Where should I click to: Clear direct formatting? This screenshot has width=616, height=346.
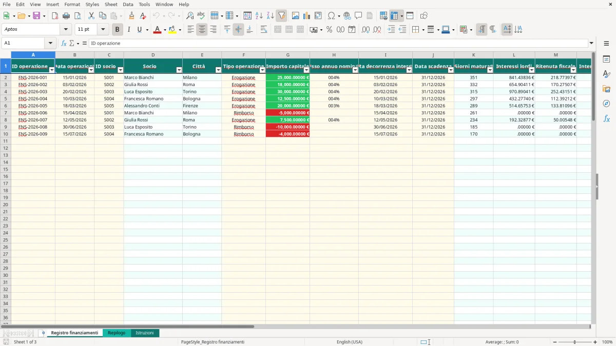pos(143,16)
